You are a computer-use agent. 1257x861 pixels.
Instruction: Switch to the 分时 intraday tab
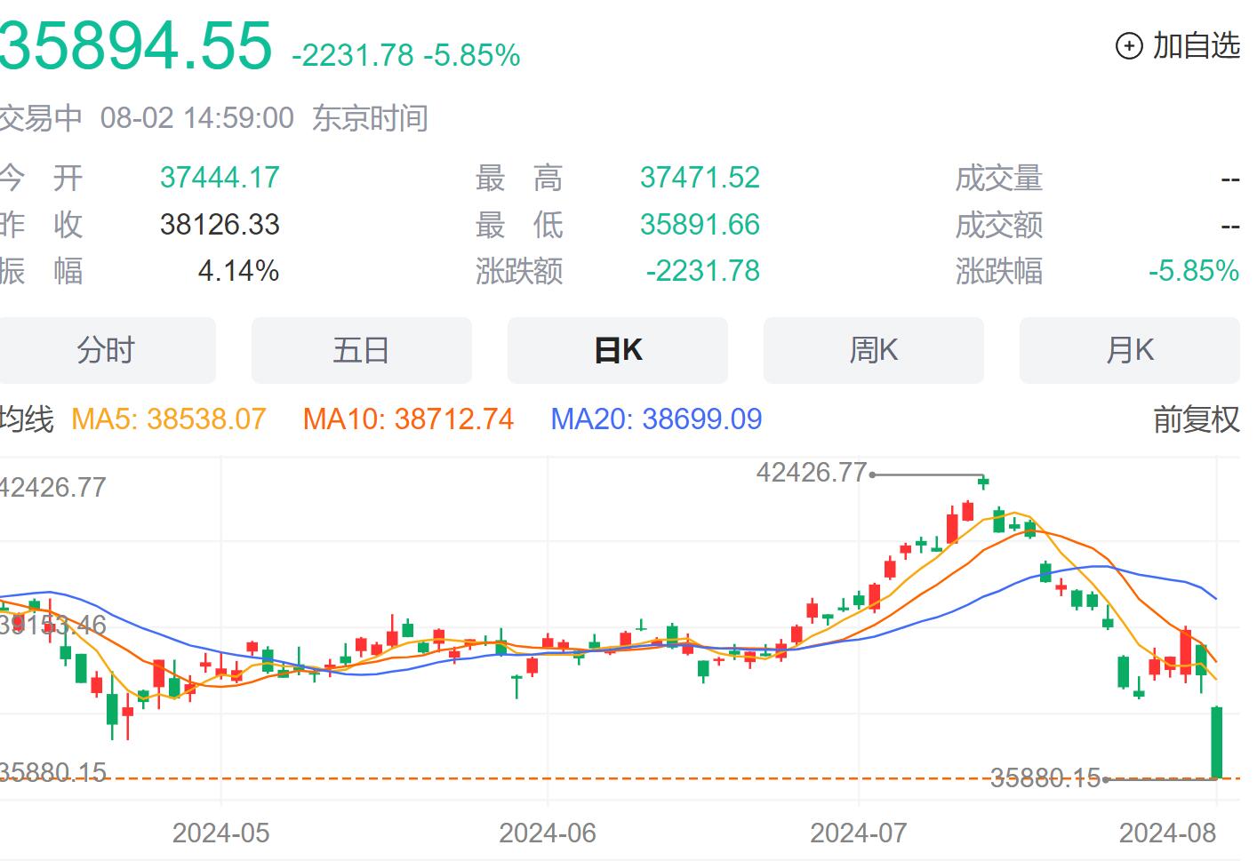tap(106, 350)
